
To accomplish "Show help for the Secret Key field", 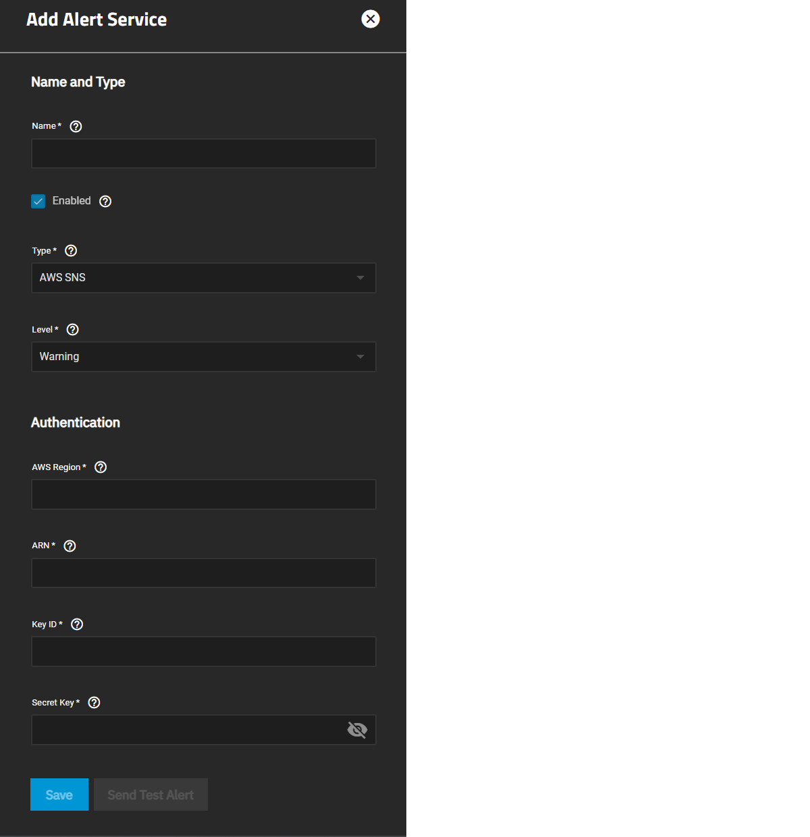I will click(x=94, y=703).
